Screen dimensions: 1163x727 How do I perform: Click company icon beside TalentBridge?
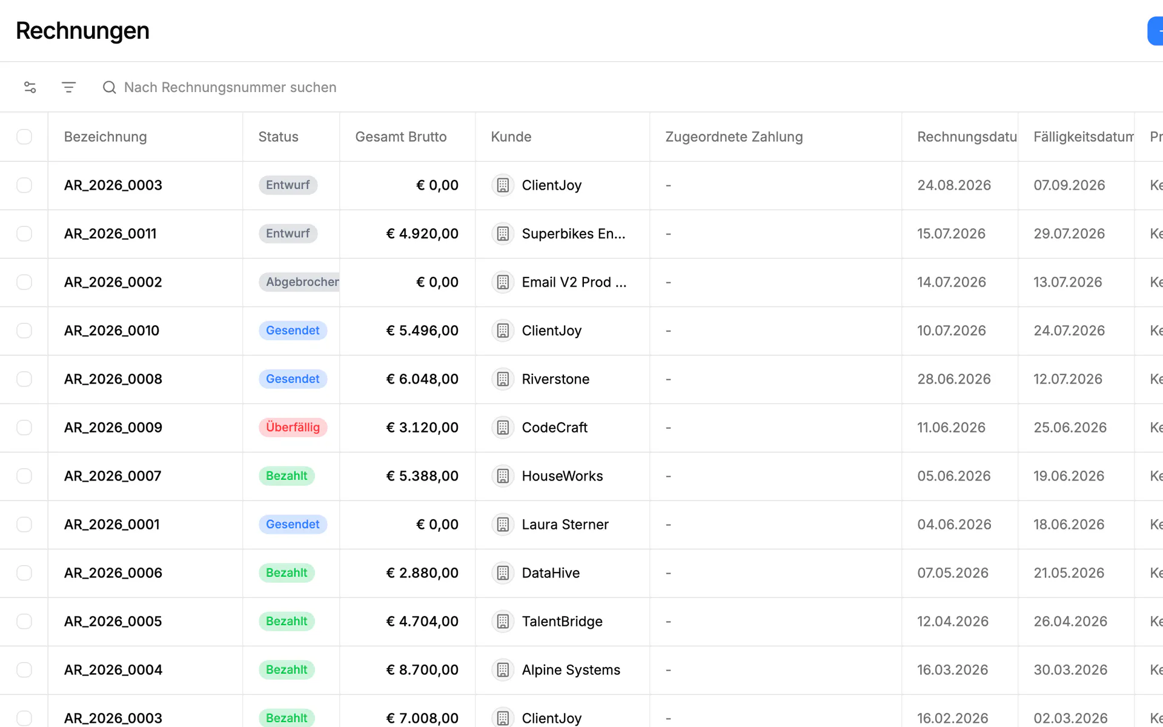[x=503, y=622]
